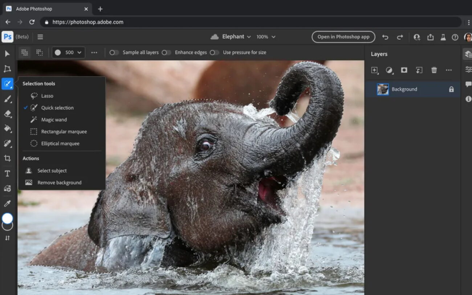This screenshot has width=472, height=295.
Task: Click the active Quick selection tool icon
Action: (7, 84)
